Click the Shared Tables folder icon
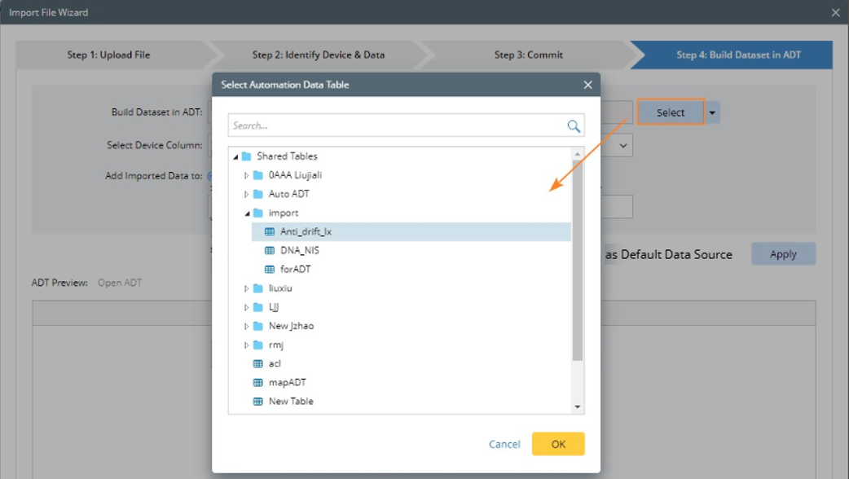 coord(246,156)
